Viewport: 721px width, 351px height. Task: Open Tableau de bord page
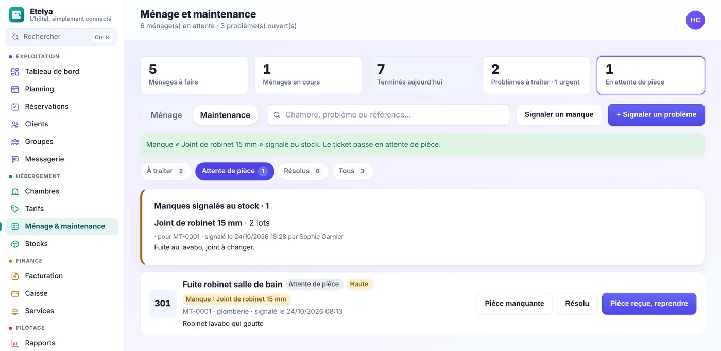[62, 72]
